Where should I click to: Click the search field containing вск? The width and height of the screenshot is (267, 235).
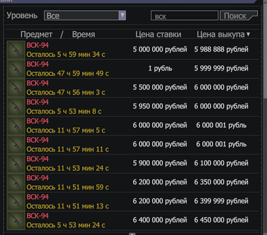tap(185, 16)
